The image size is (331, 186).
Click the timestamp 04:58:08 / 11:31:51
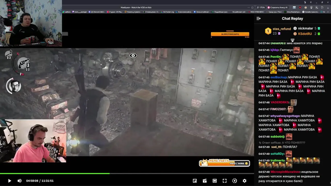click(40, 181)
